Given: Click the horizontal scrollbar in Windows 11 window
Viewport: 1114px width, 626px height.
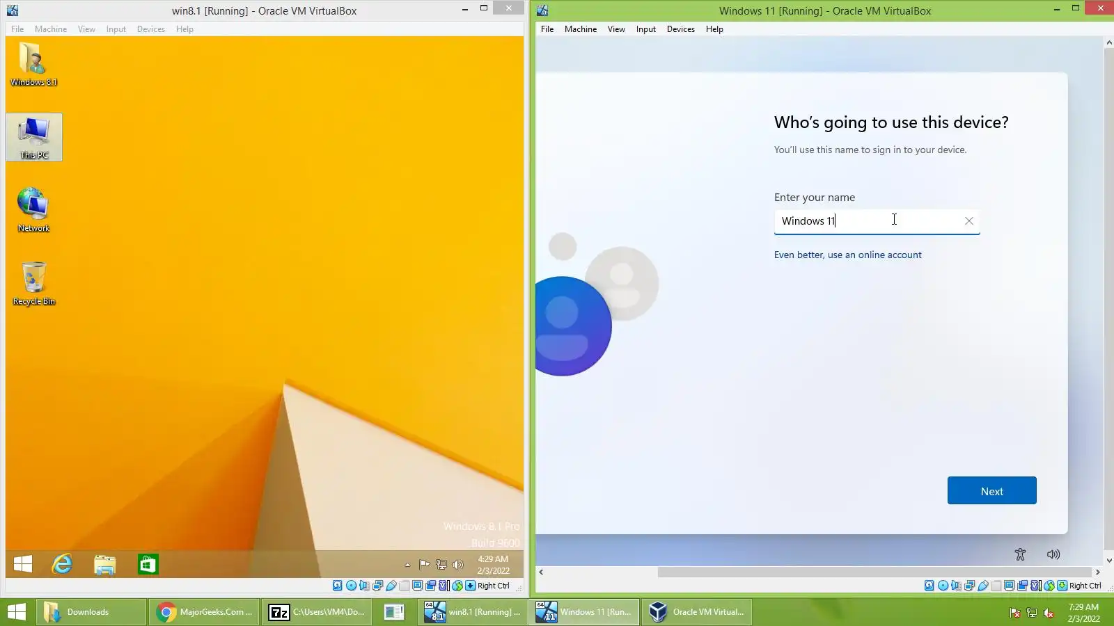Looking at the screenshot, I should click(x=874, y=572).
